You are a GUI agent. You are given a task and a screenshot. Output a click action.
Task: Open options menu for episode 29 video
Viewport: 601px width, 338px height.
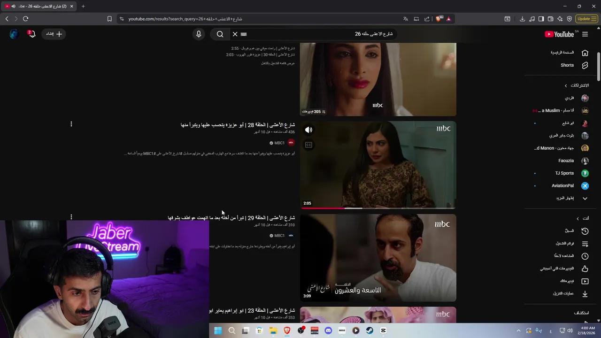pos(71,217)
